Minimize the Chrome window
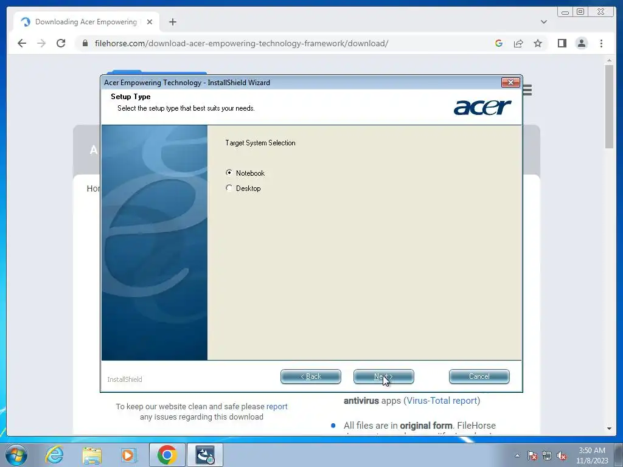Viewport: 623px width, 467px height. [x=565, y=12]
